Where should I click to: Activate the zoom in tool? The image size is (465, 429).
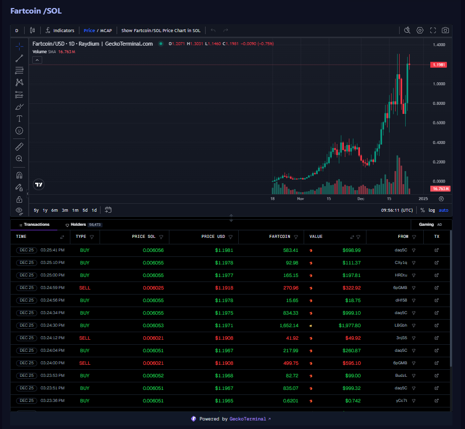pyautogui.click(x=19, y=159)
